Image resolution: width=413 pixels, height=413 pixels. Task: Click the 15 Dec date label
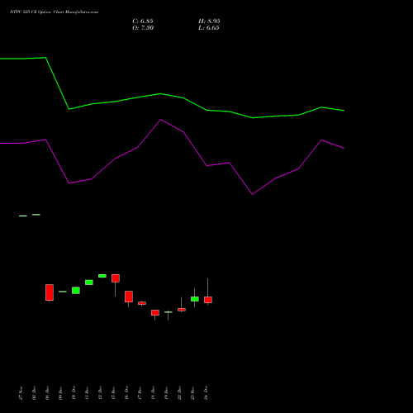point(113,393)
